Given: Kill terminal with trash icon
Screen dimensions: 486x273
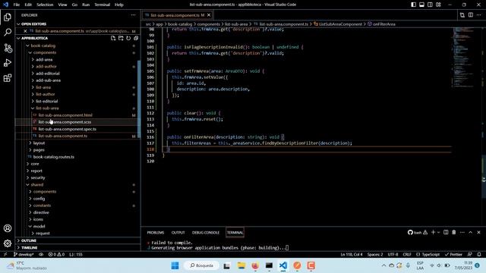Looking at the screenshot, I should (x=454, y=232).
